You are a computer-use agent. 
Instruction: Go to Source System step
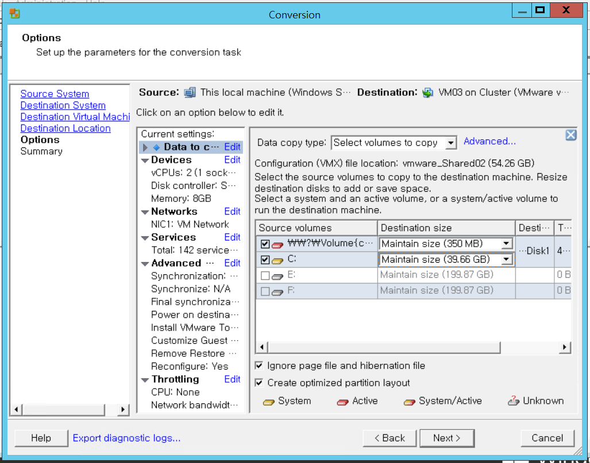[x=55, y=94]
